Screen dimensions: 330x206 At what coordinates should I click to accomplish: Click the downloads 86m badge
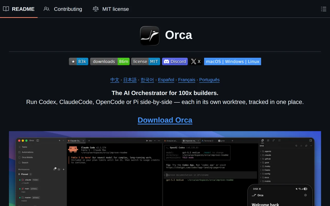point(110,61)
